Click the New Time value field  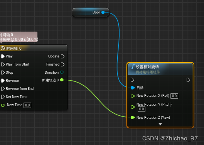pyautogui.click(x=27, y=105)
